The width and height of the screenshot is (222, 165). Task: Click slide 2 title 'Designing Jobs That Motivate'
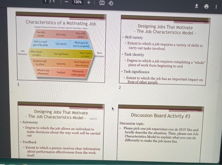[x=165, y=27]
